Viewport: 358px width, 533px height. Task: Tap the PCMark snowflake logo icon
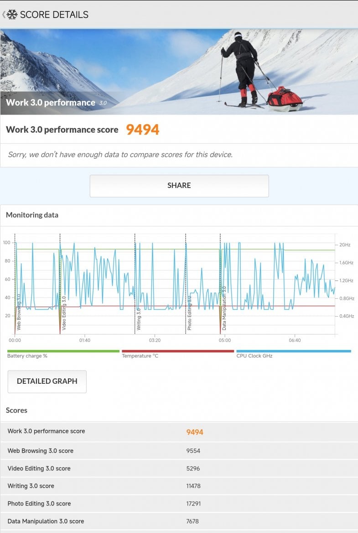(12, 15)
